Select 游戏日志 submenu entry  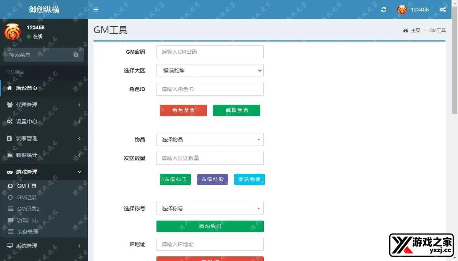[44, 220]
